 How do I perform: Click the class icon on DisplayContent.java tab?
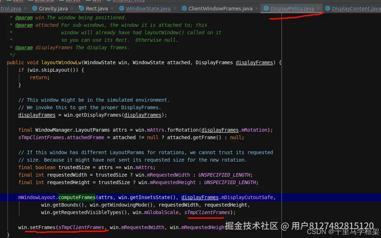(x=328, y=9)
